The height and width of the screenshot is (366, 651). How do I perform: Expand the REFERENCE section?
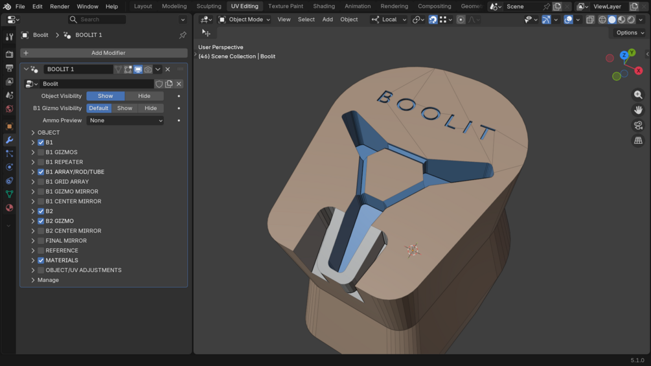click(33, 251)
